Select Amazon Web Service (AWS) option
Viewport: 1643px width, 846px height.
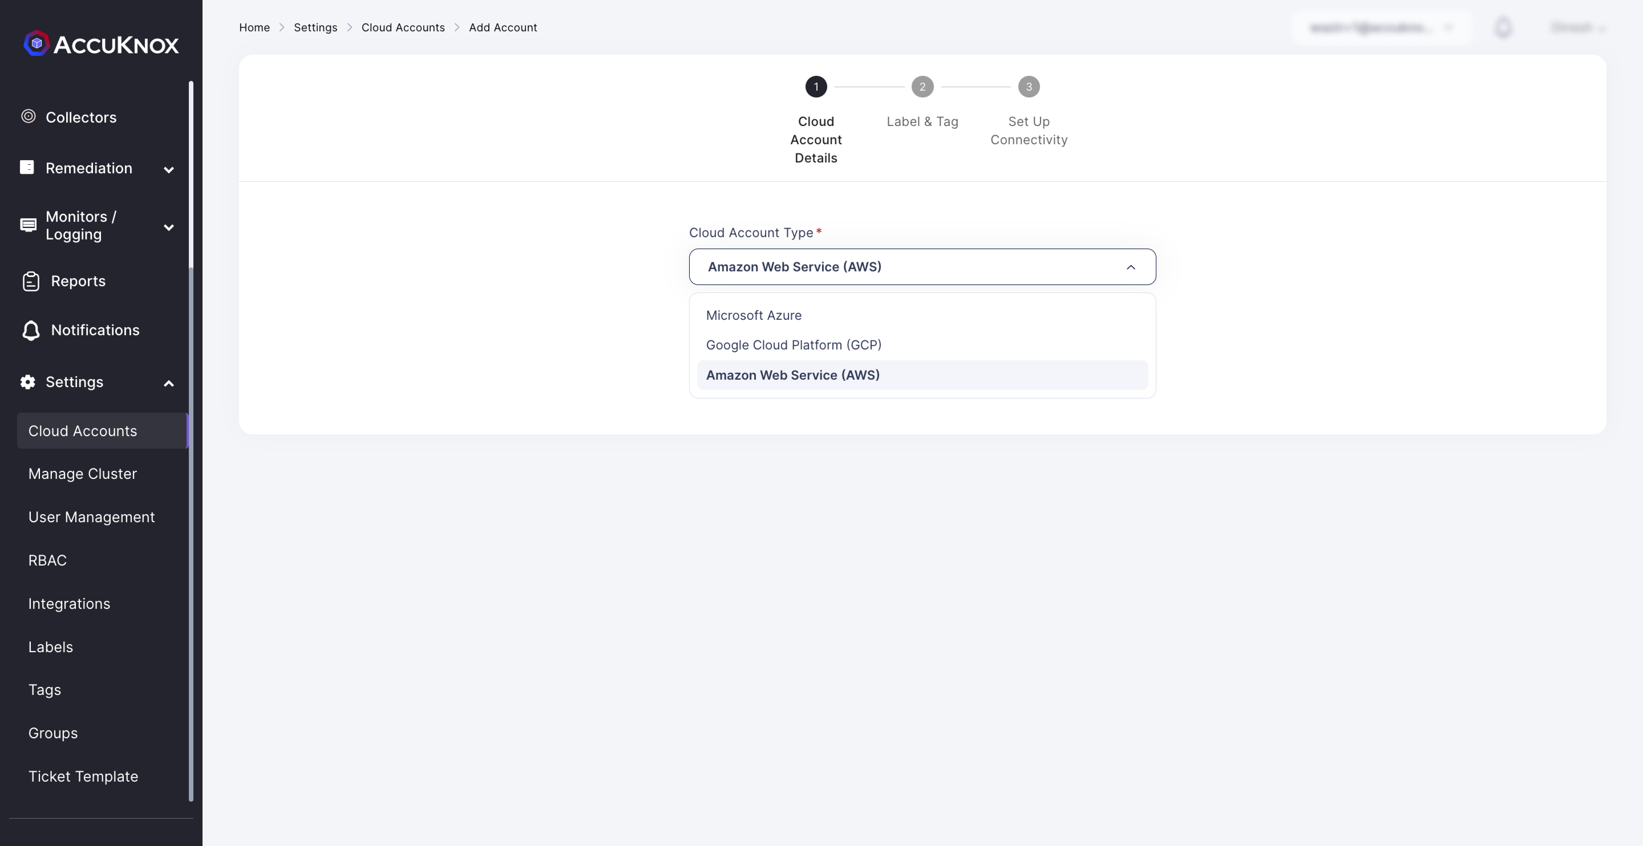pyautogui.click(x=922, y=375)
